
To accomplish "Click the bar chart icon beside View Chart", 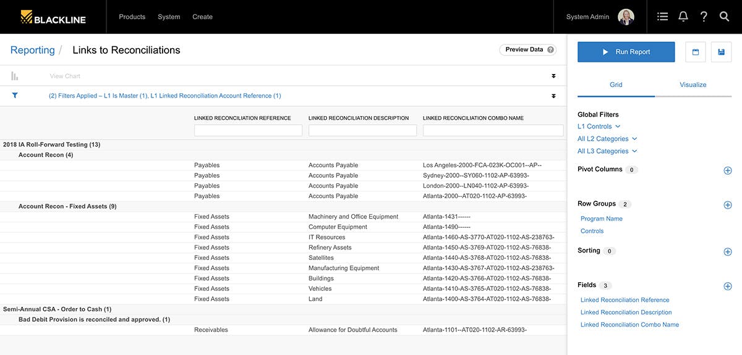I will click(14, 76).
